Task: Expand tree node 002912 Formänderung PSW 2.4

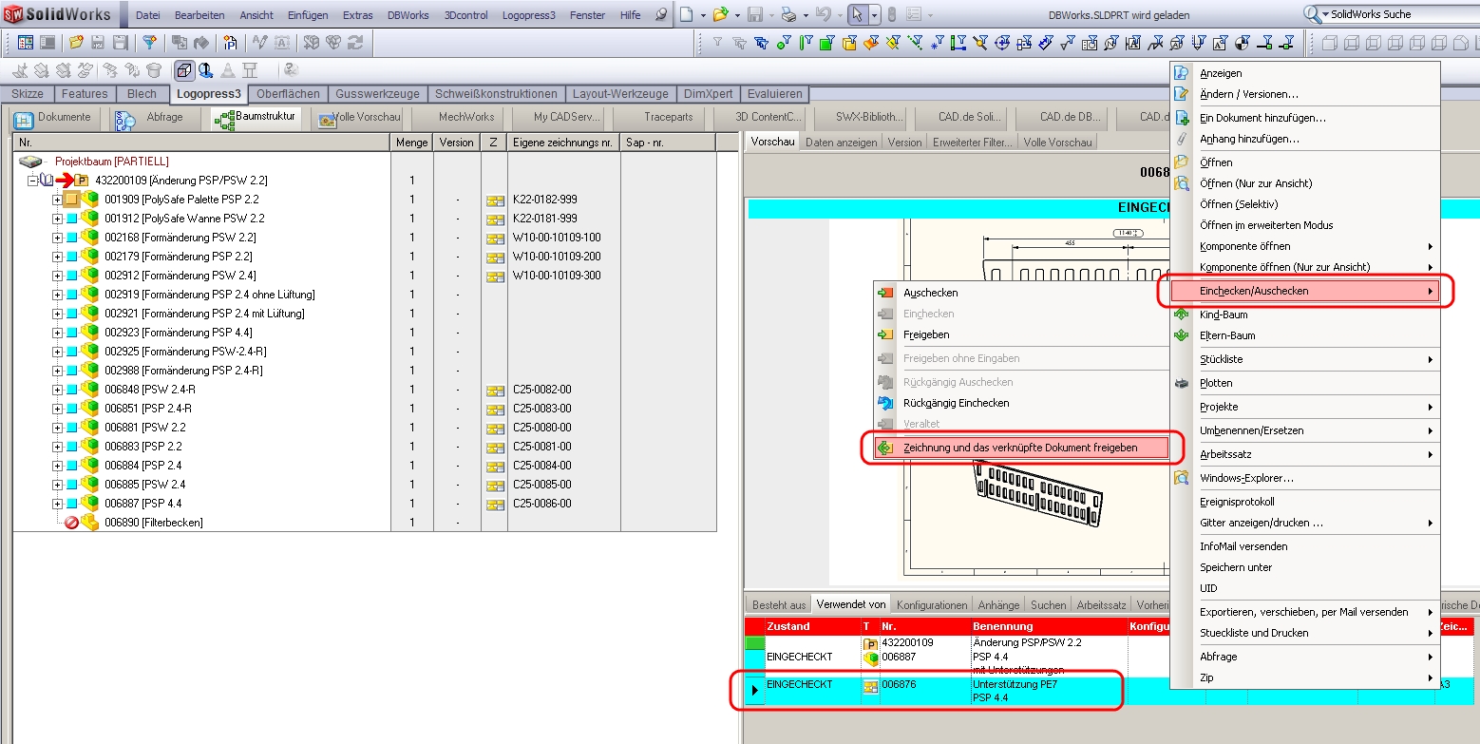Action: 57,276
